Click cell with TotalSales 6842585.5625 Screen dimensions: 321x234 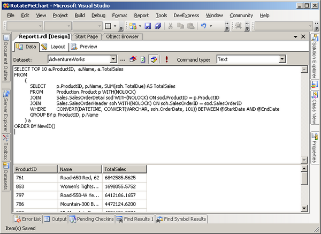click(125, 178)
